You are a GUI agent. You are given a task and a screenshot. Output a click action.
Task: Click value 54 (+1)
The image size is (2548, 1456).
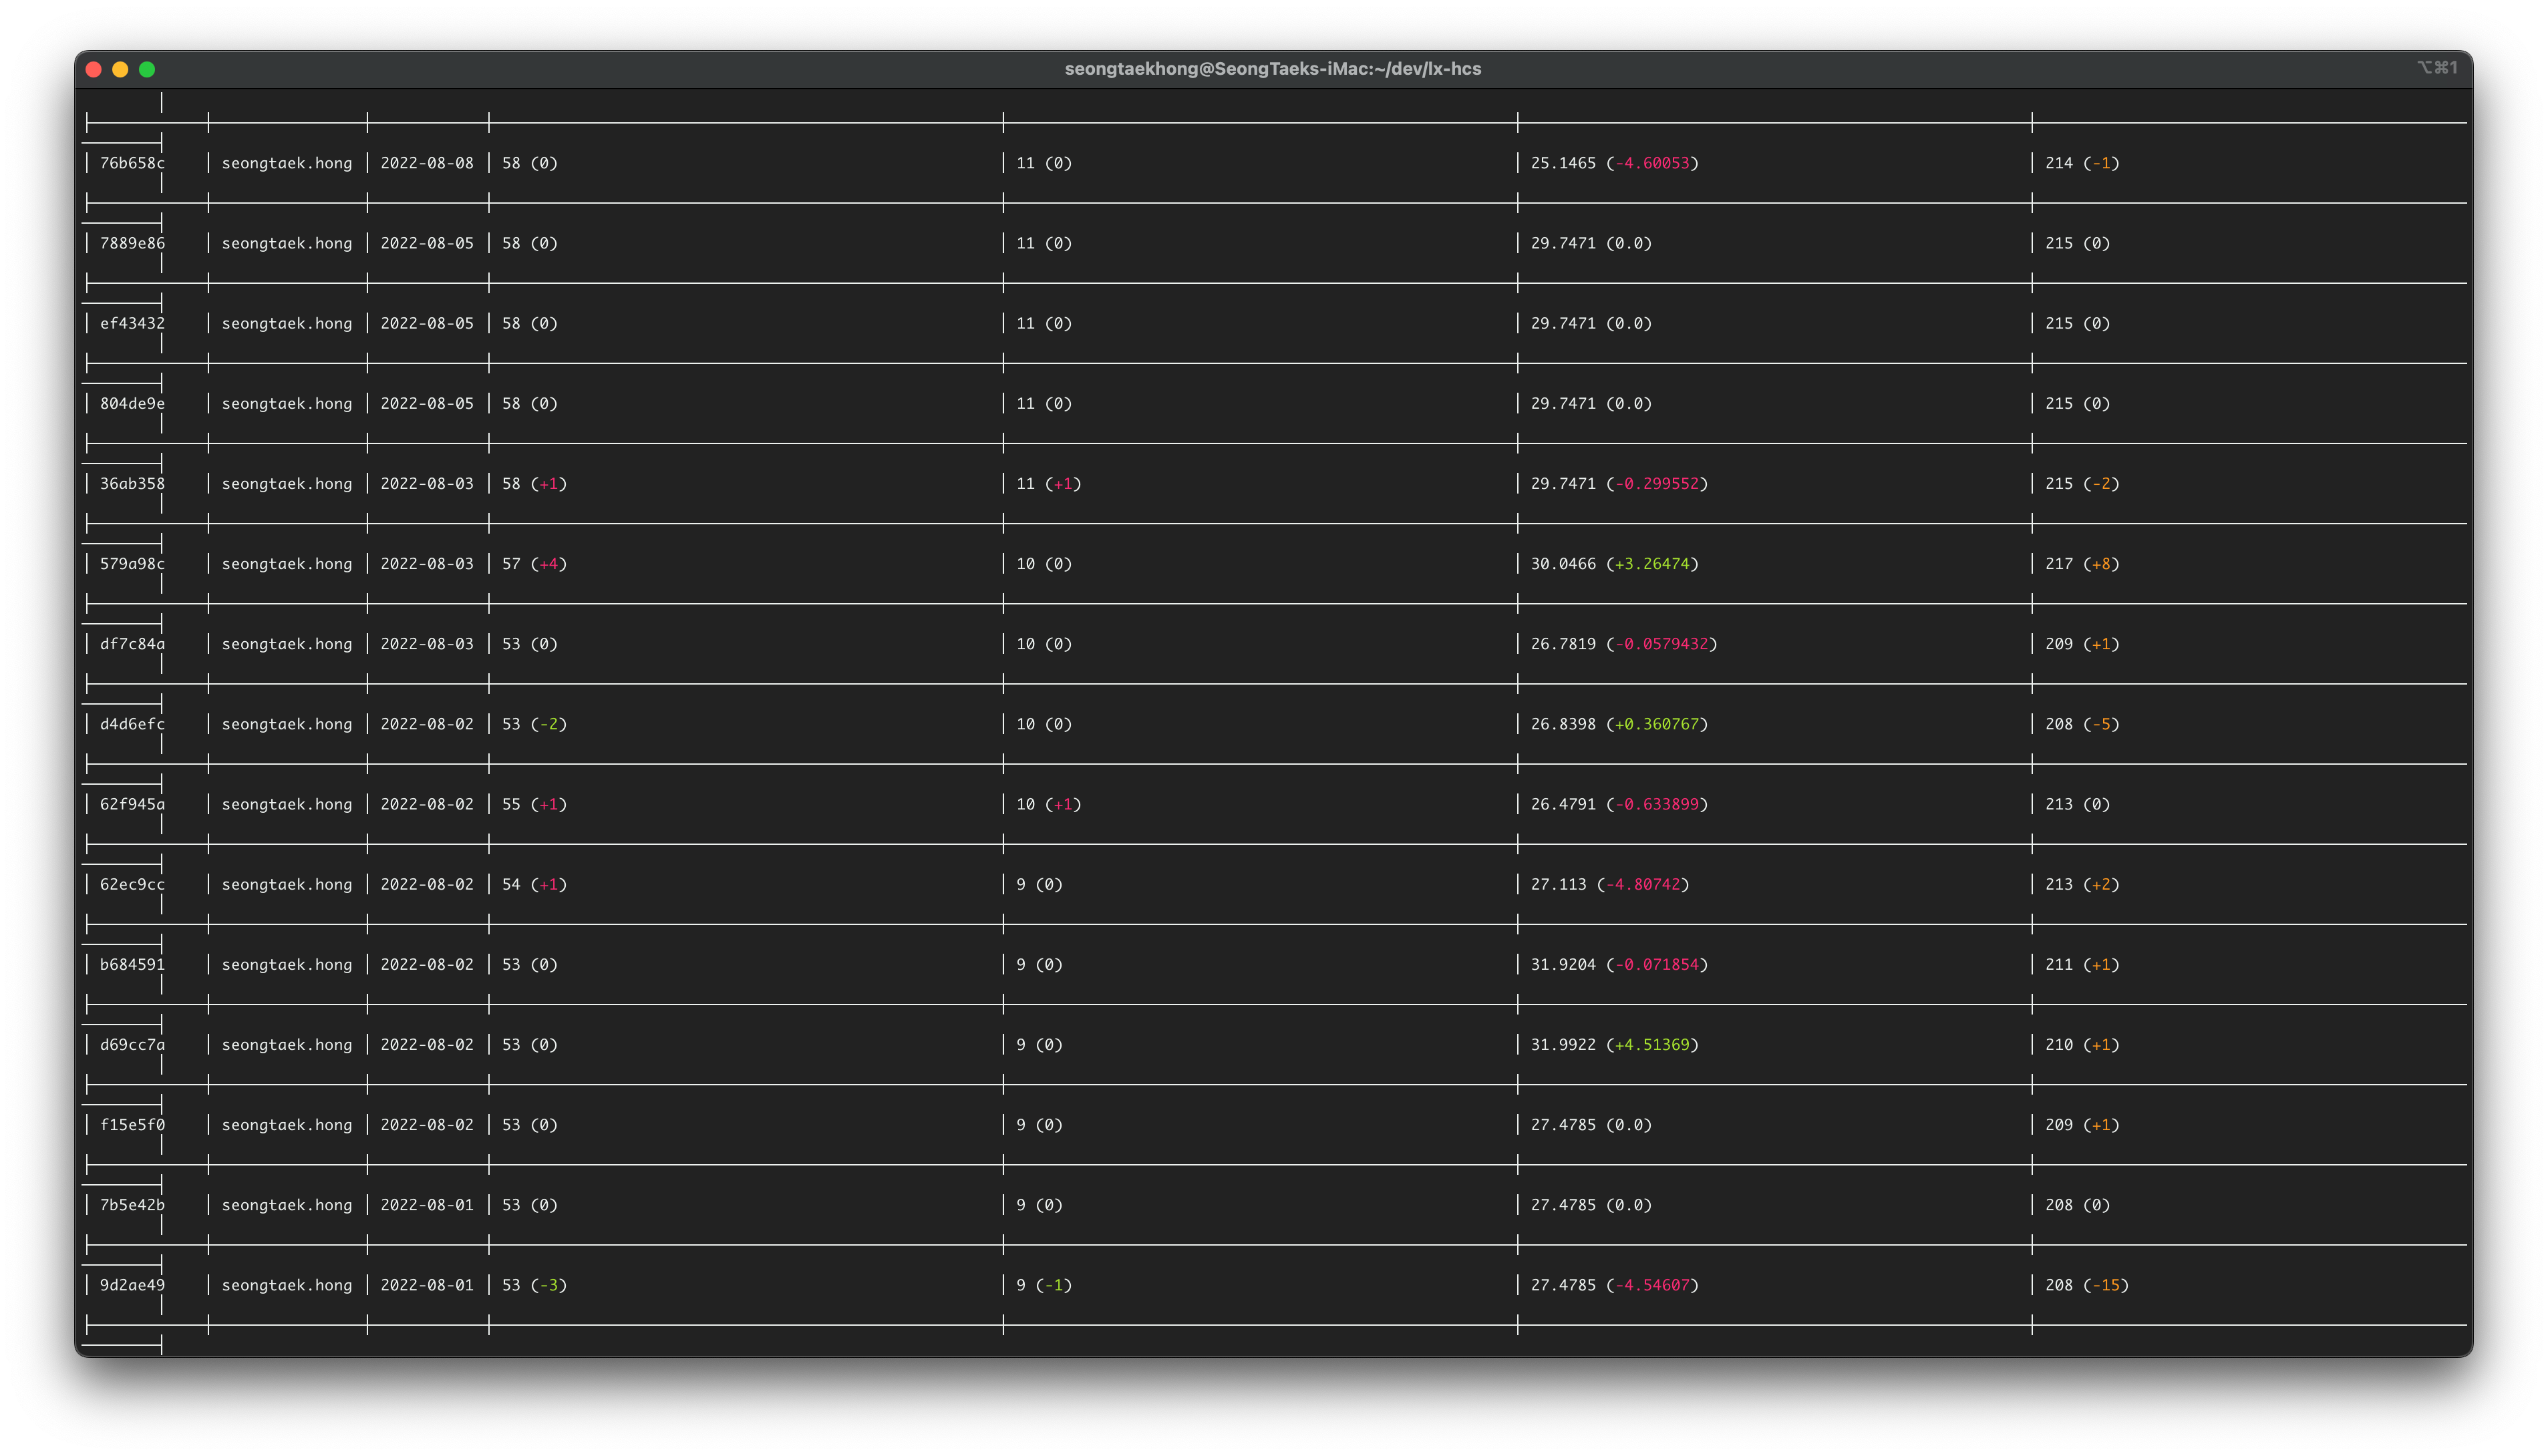pyautogui.click(x=534, y=884)
